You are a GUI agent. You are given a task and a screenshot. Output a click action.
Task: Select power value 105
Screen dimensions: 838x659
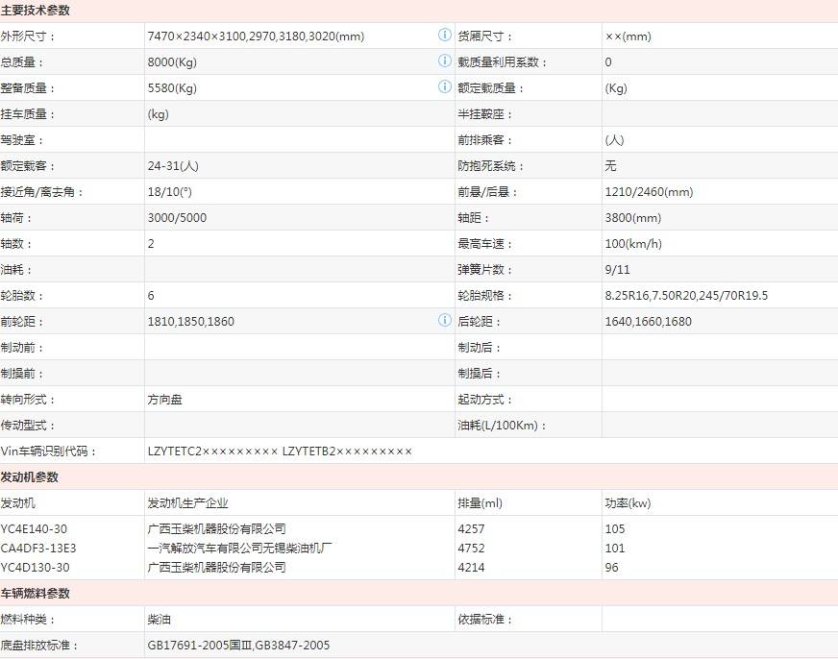click(x=615, y=528)
